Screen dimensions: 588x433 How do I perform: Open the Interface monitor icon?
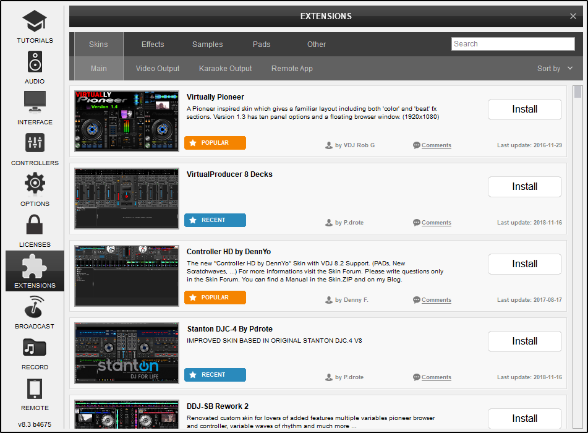tap(35, 102)
